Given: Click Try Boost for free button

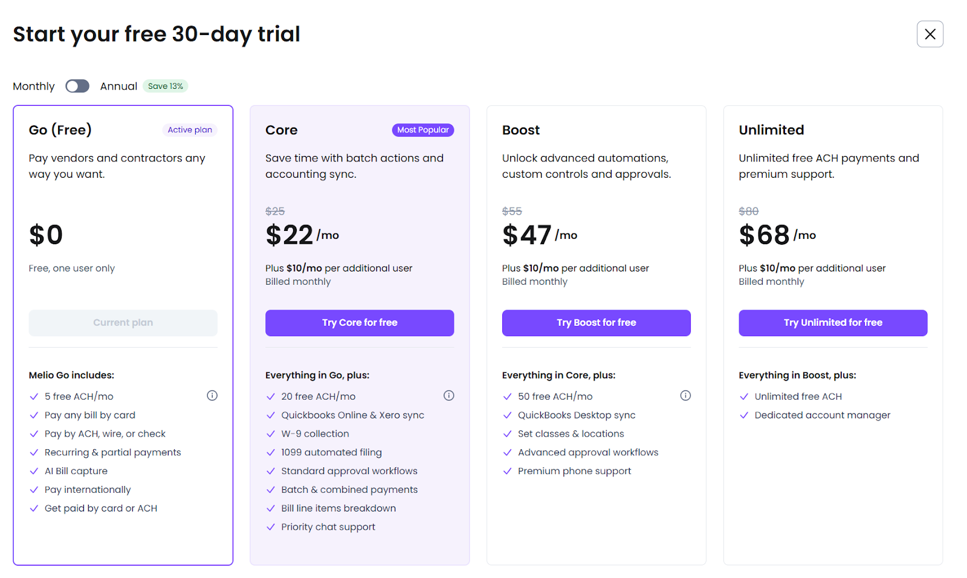Looking at the screenshot, I should 596,323.
